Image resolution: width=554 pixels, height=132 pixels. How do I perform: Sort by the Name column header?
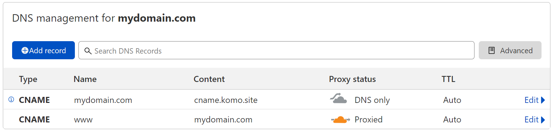click(x=85, y=79)
